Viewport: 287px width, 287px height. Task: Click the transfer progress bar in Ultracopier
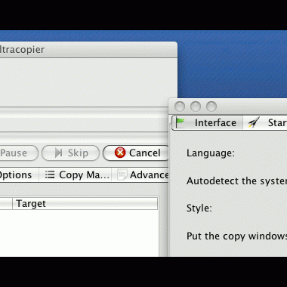point(84,125)
